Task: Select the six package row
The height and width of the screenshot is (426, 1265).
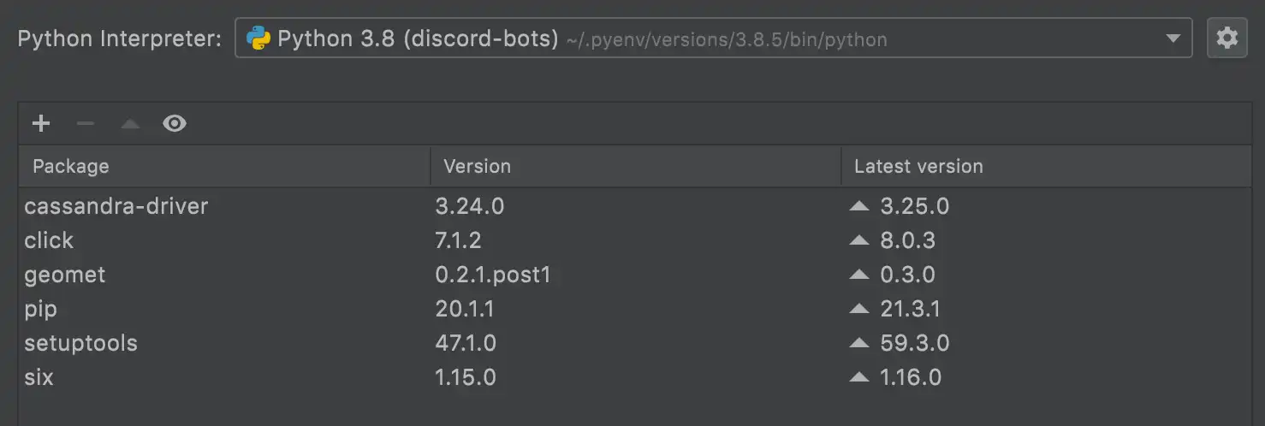Action: [635, 377]
